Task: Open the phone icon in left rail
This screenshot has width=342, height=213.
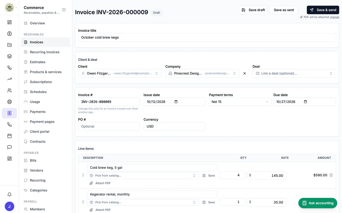Action: [x=9, y=124]
